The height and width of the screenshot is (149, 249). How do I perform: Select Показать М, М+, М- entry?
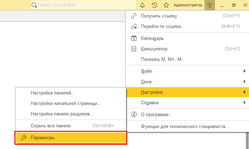coord(187,59)
